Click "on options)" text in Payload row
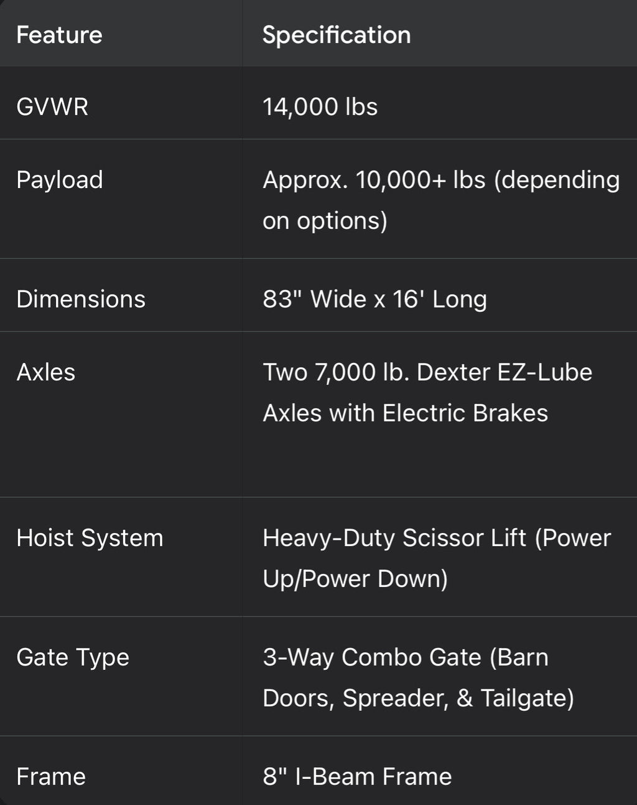Image resolution: width=637 pixels, height=805 pixels. [x=325, y=221]
